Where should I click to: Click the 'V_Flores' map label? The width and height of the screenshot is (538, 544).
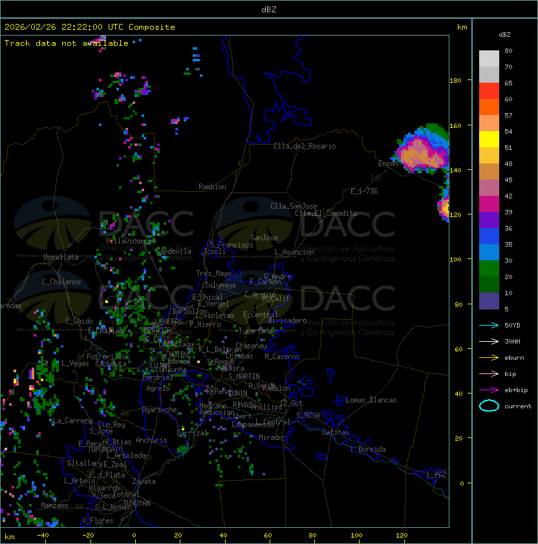pyautogui.click(x=98, y=521)
